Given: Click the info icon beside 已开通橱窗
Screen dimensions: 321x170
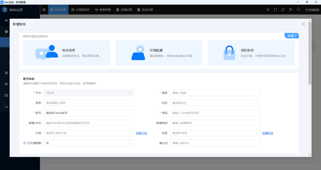Looking at the screenshot, I should click(x=25, y=143).
